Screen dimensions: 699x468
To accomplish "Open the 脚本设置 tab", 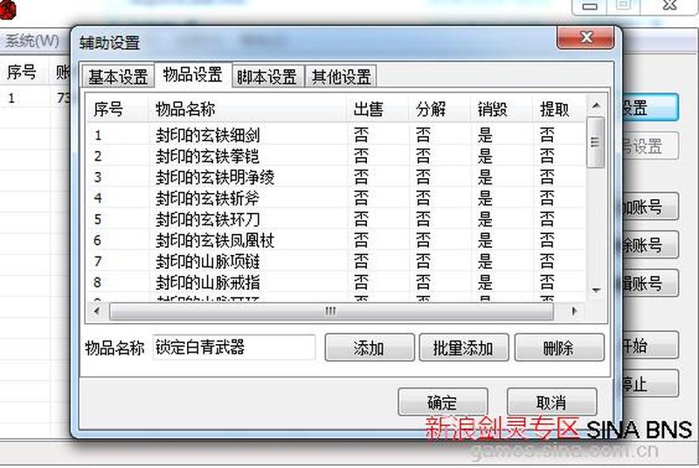I will pos(267,76).
